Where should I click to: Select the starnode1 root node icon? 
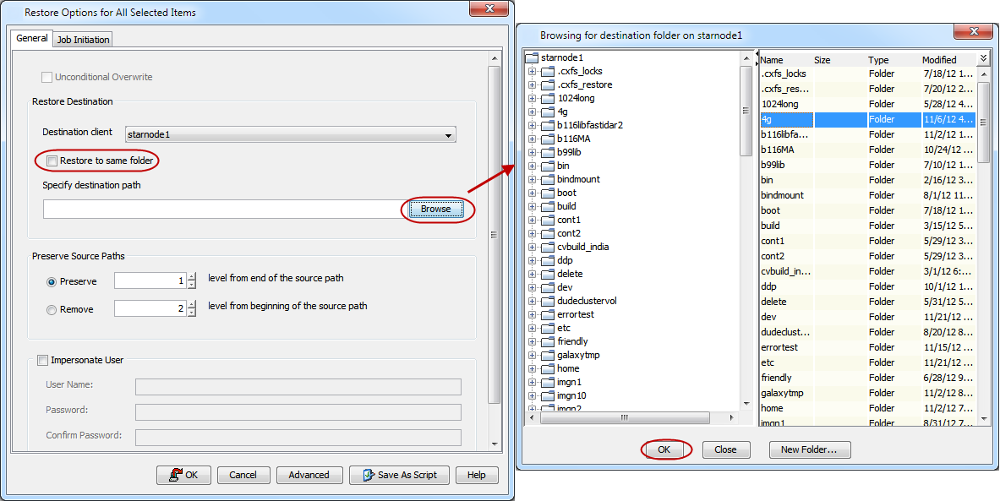pyautogui.click(x=534, y=59)
